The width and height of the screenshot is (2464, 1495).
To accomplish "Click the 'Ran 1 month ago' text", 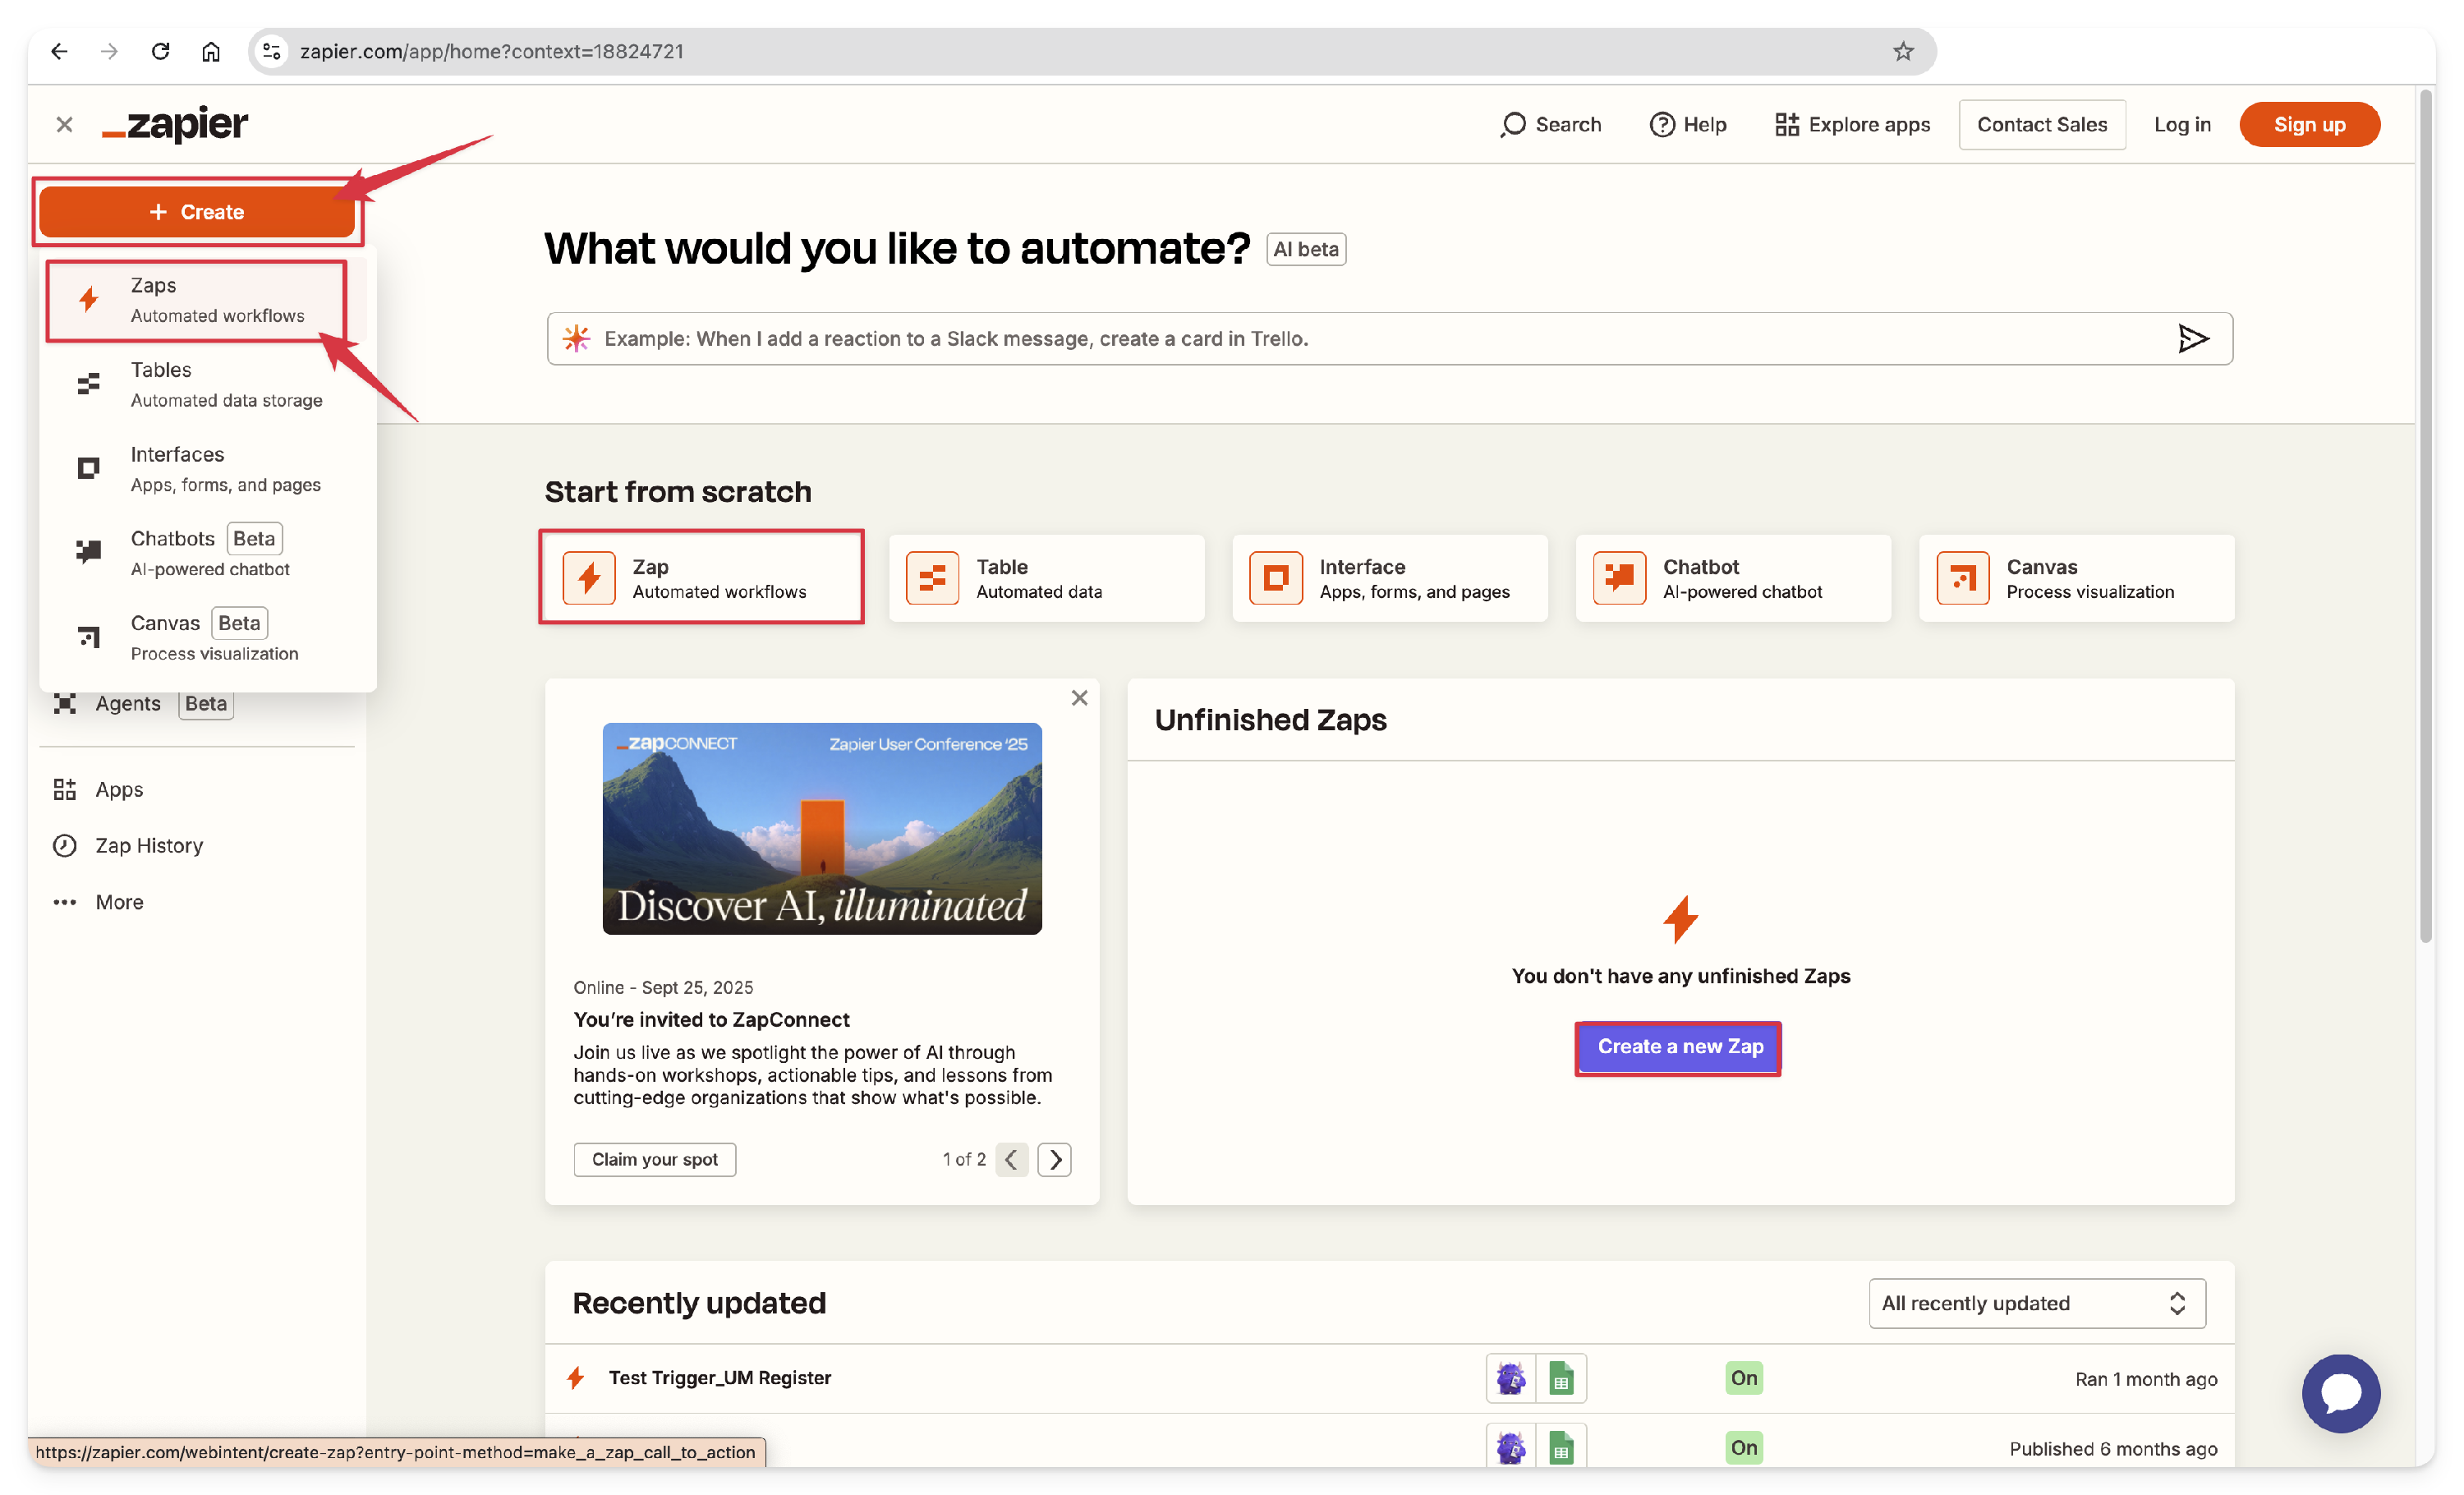I will point(2145,1378).
